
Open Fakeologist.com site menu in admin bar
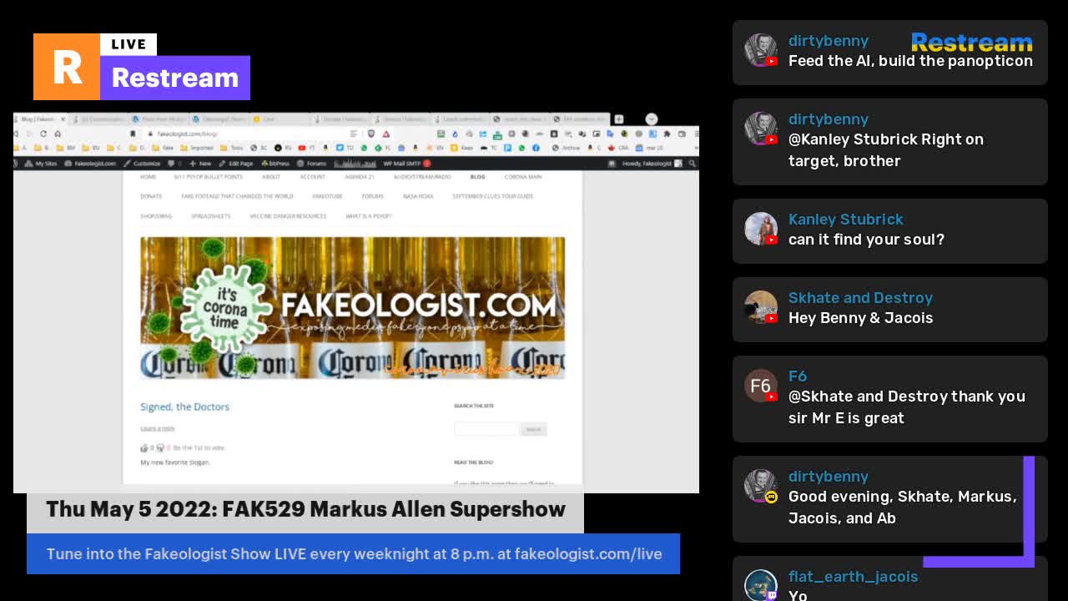[x=89, y=164]
